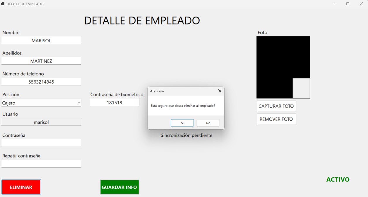Expand the Posición dropdown showing Cajero

[x=41, y=103]
